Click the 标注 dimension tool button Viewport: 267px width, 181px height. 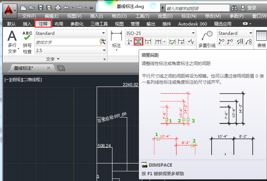[x=116, y=41]
